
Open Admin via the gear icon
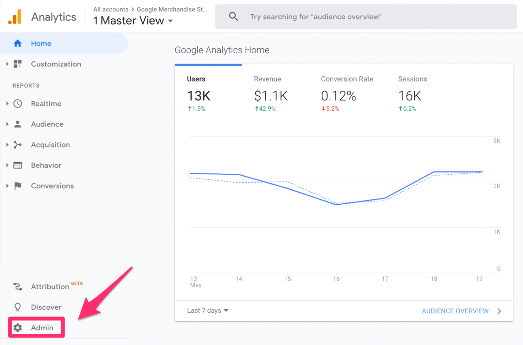(18, 327)
